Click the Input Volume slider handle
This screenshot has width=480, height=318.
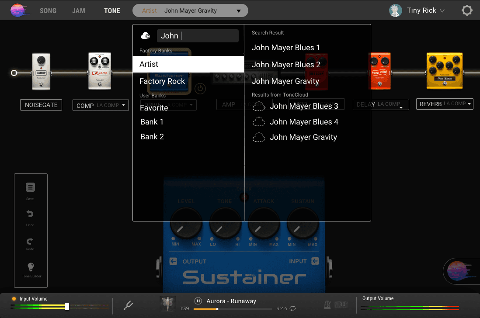pos(67,306)
